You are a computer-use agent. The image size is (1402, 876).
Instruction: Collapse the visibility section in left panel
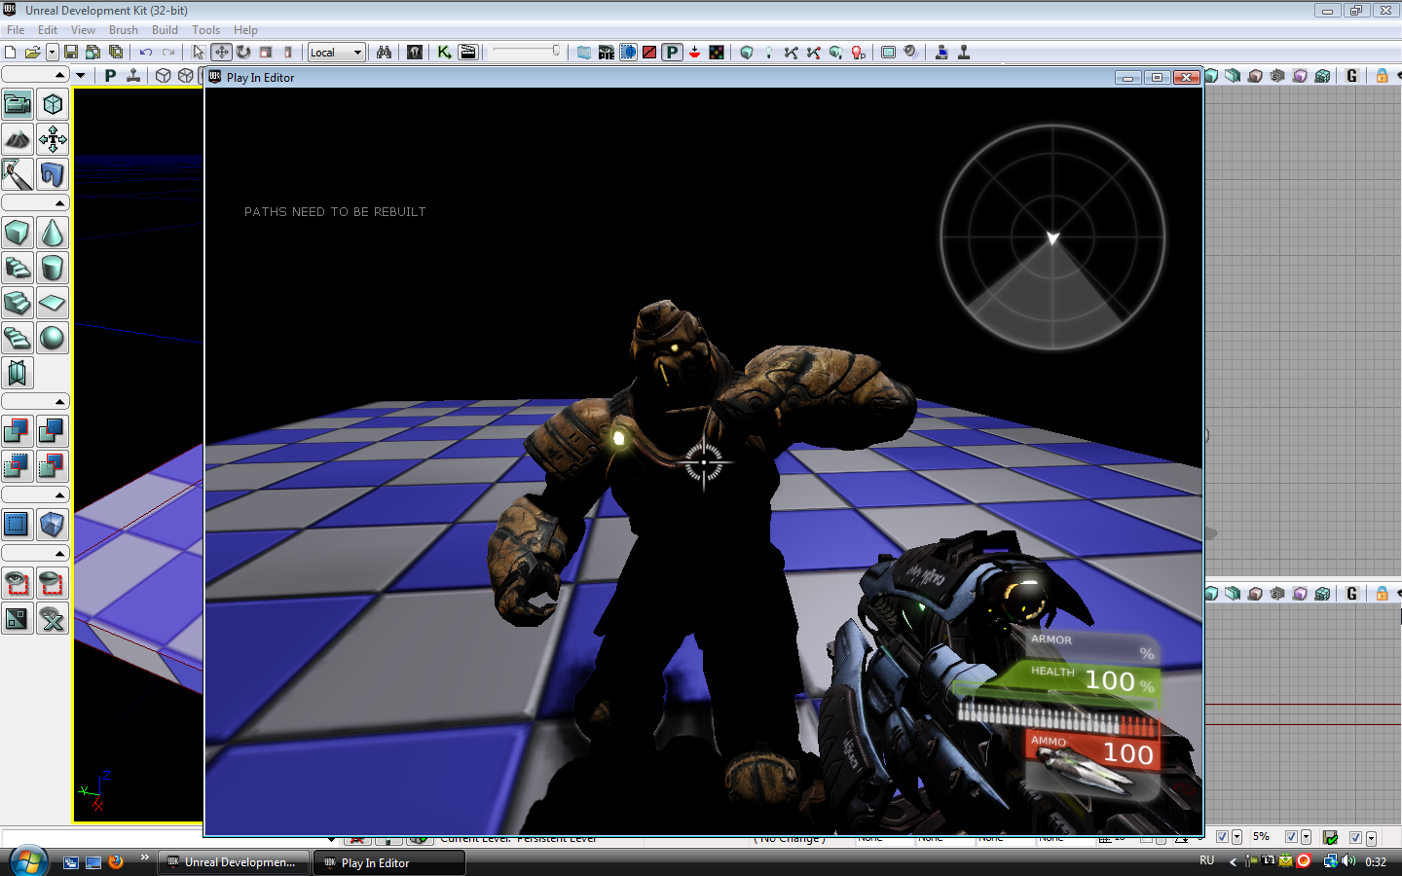click(35, 553)
